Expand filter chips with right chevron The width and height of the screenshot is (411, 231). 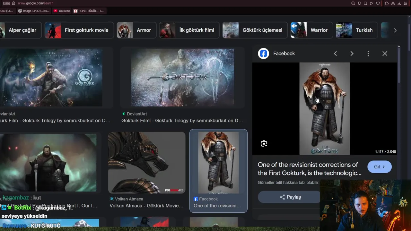(x=395, y=30)
